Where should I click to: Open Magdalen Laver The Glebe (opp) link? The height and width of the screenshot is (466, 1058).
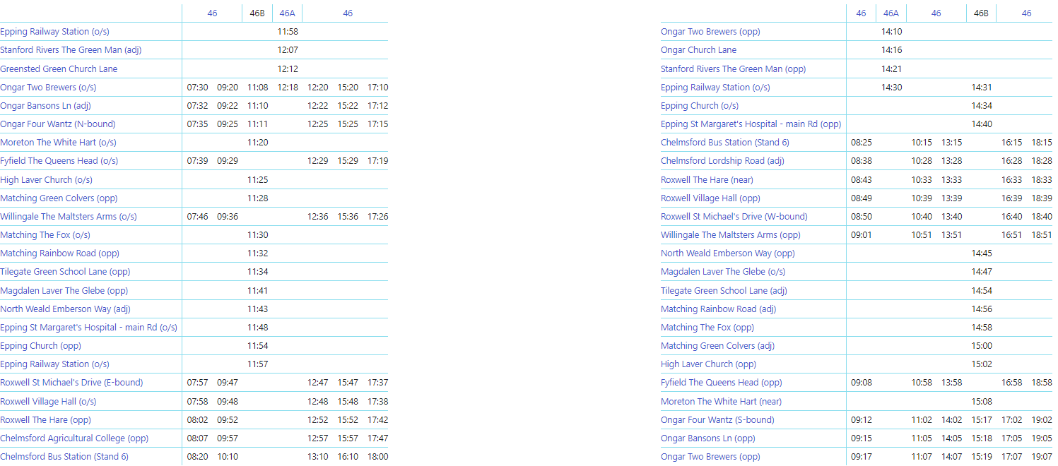tap(64, 291)
